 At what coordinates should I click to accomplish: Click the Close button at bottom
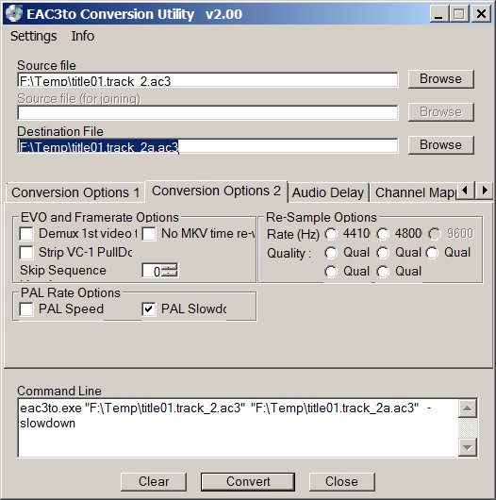coord(341,481)
